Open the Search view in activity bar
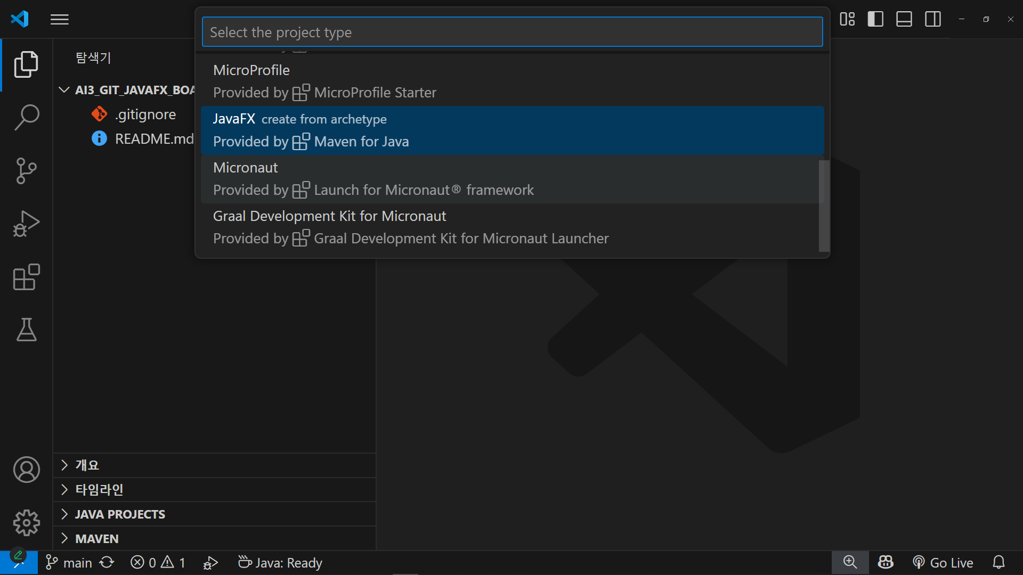1023x575 pixels. pyautogui.click(x=26, y=118)
